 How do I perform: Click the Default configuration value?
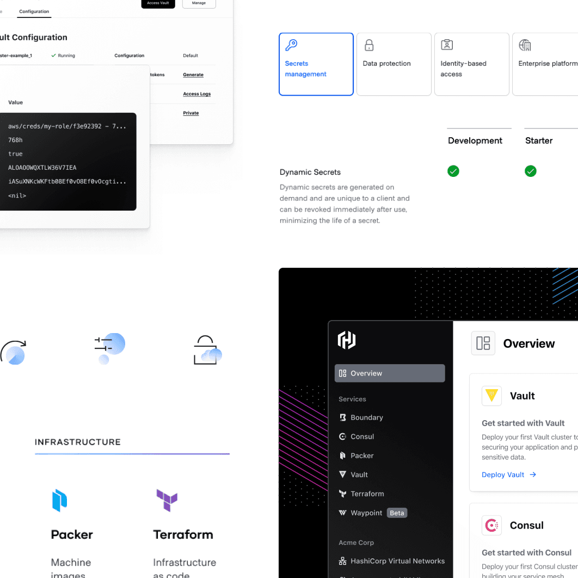pos(190,56)
